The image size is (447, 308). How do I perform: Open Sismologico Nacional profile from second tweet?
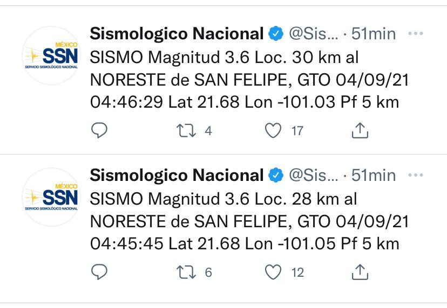pos(177,175)
